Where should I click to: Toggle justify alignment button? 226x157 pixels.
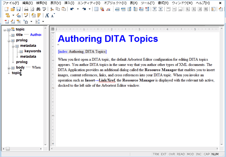pyautogui.click(x=206, y=9)
